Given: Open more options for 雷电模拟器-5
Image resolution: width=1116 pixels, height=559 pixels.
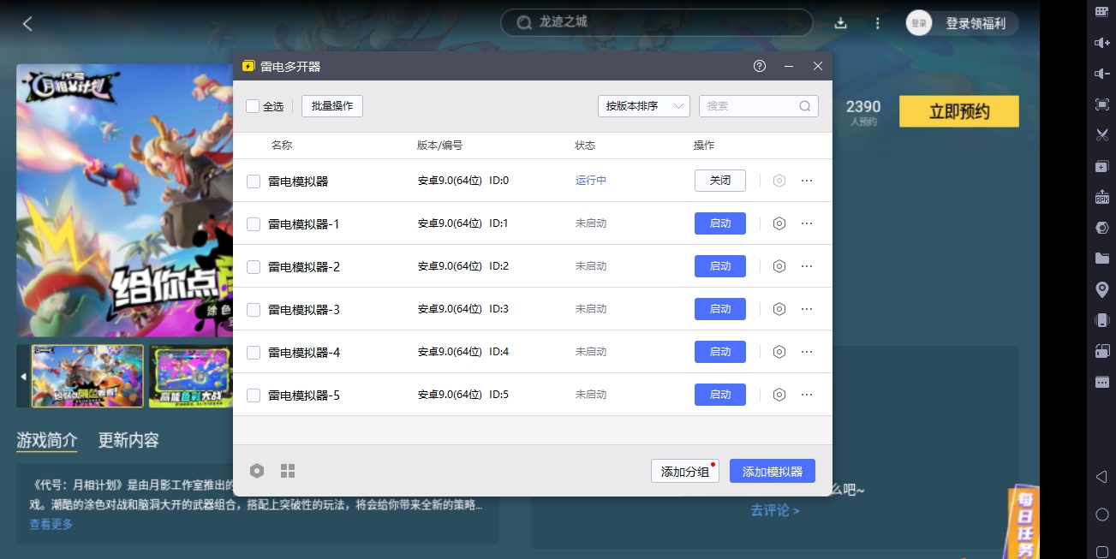Looking at the screenshot, I should click(x=807, y=395).
